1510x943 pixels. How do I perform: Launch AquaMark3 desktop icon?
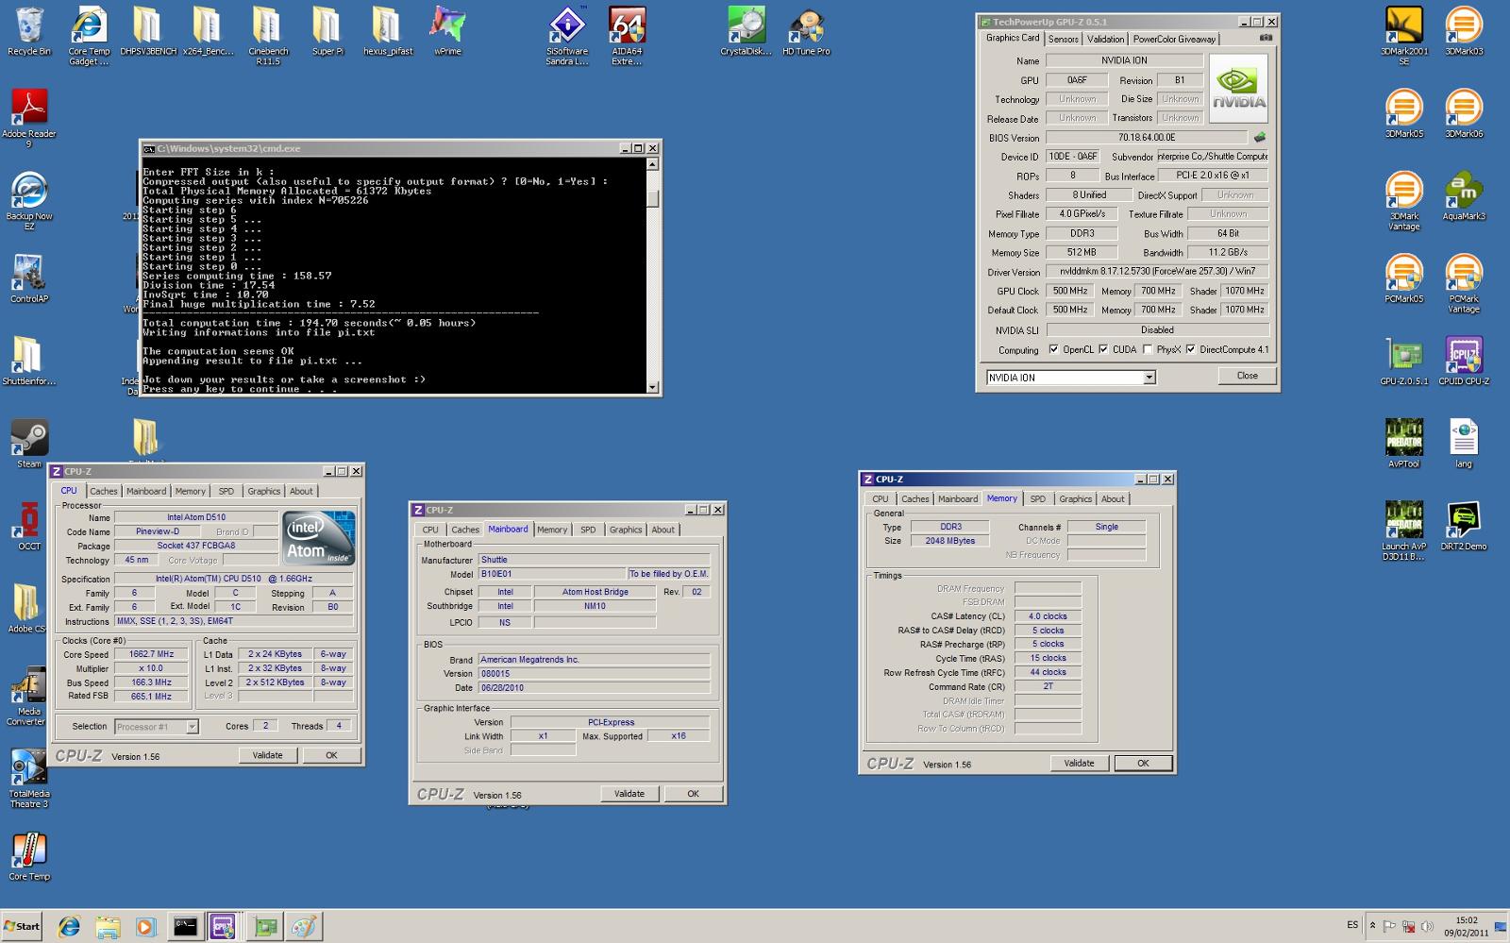(x=1464, y=196)
